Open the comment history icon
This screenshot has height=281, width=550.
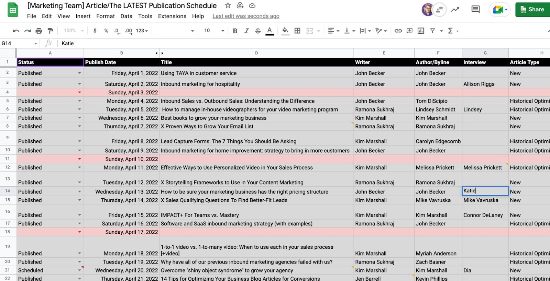[x=476, y=10]
